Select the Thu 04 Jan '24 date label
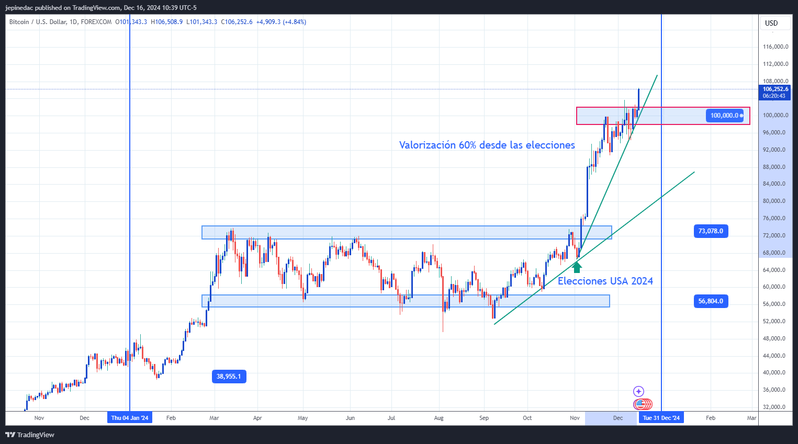The height and width of the screenshot is (444, 798). tap(130, 418)
